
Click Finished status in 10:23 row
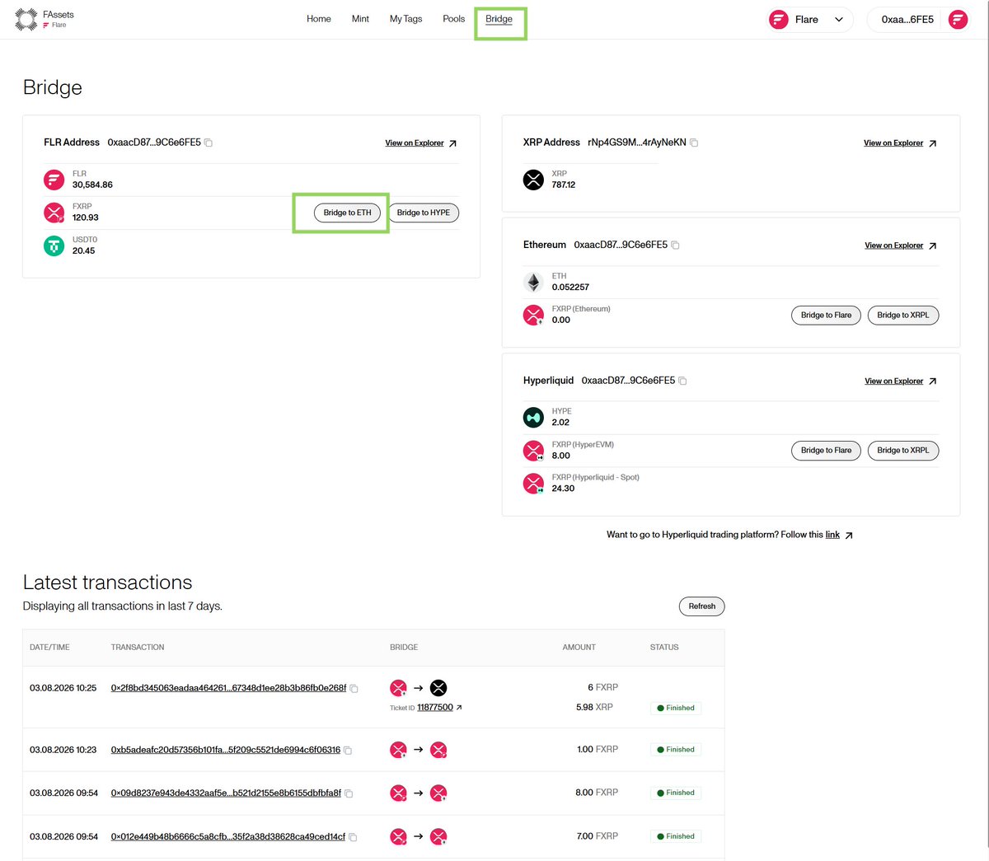(676, 750)
